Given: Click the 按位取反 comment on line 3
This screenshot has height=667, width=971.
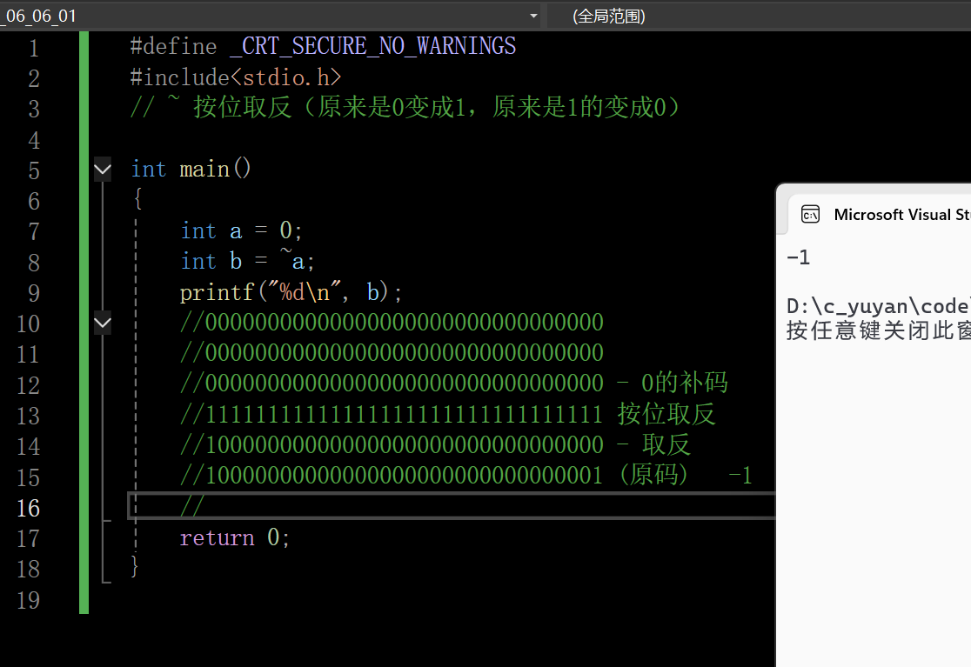Looking at the screenshot, I should tap(405, 108).
